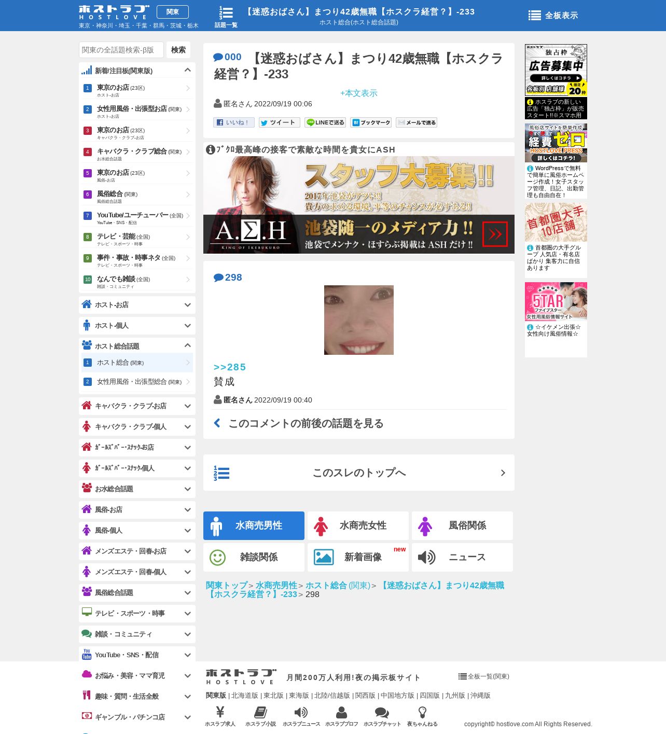The height and width of the screenshot is (734, 666).
Task: Click the 水商売女性 red woman icon
Action: (x=321, y=527)
